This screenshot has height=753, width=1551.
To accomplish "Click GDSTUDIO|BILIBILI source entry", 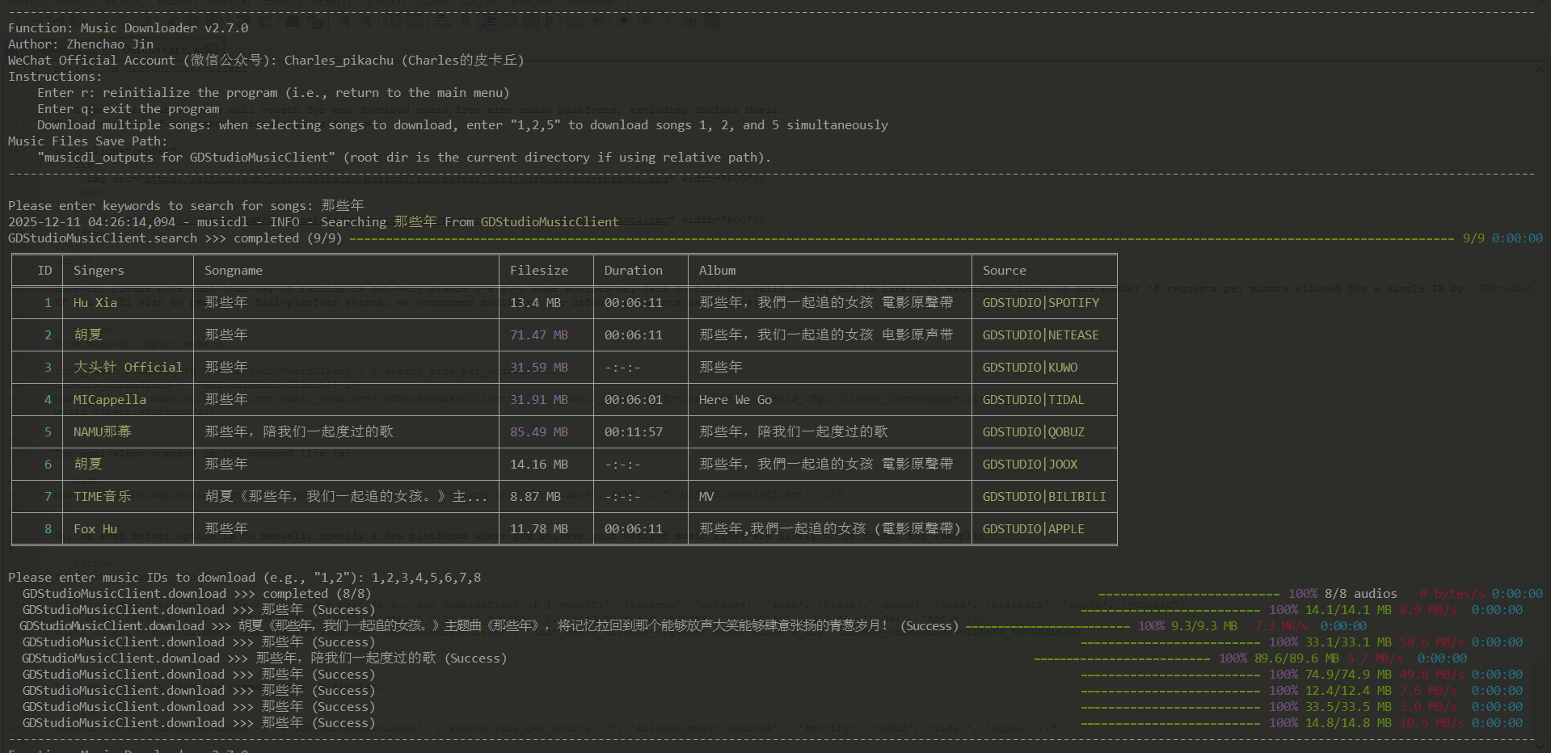I will pyautogui.click(x=1043, y=497).
